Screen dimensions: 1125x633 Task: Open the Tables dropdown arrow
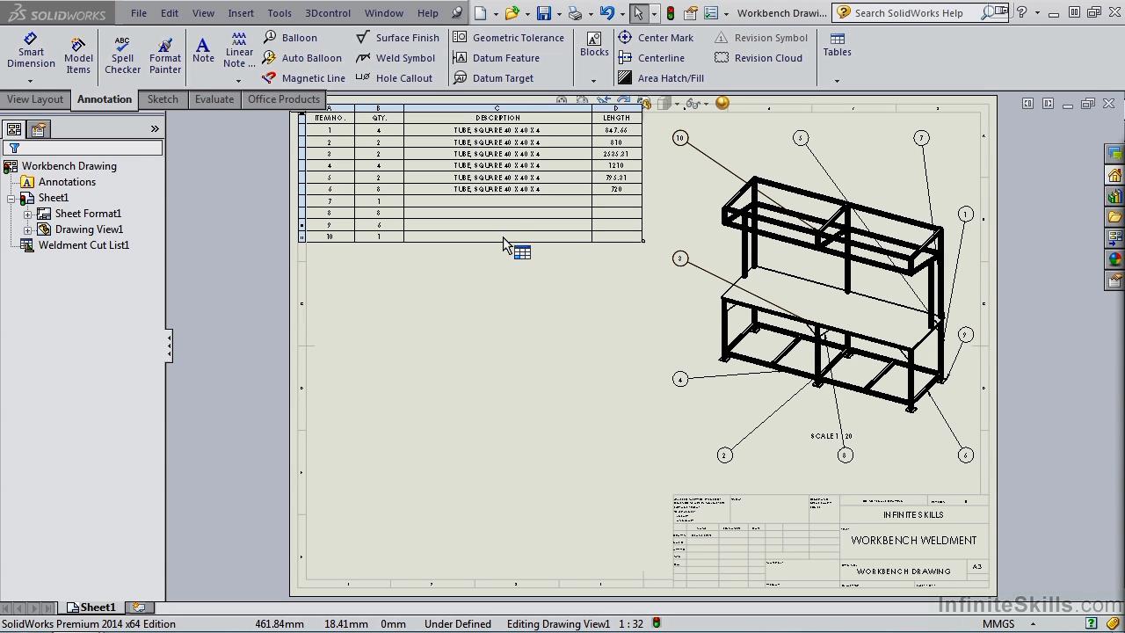click(x=837, y=81)
